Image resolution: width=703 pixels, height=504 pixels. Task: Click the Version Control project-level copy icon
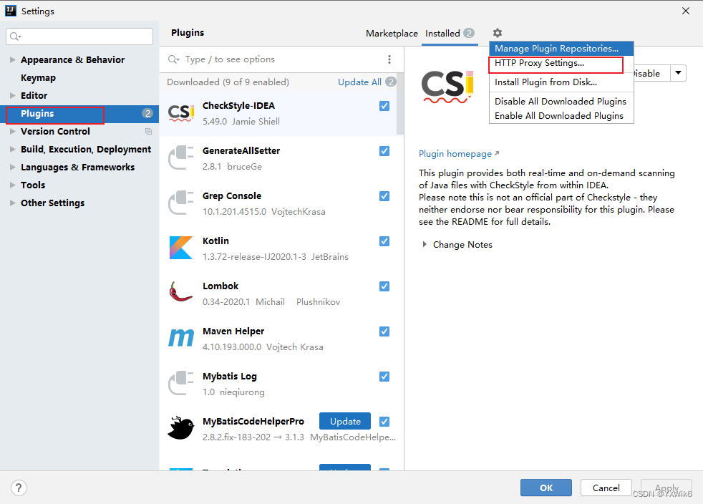click(148, 132)
